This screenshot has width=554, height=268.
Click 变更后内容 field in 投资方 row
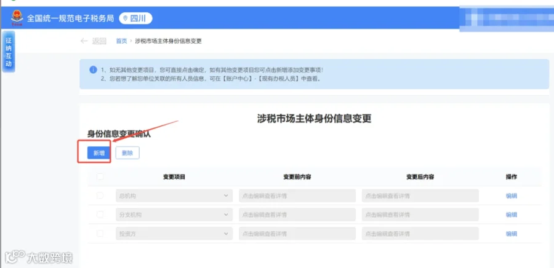420,234
